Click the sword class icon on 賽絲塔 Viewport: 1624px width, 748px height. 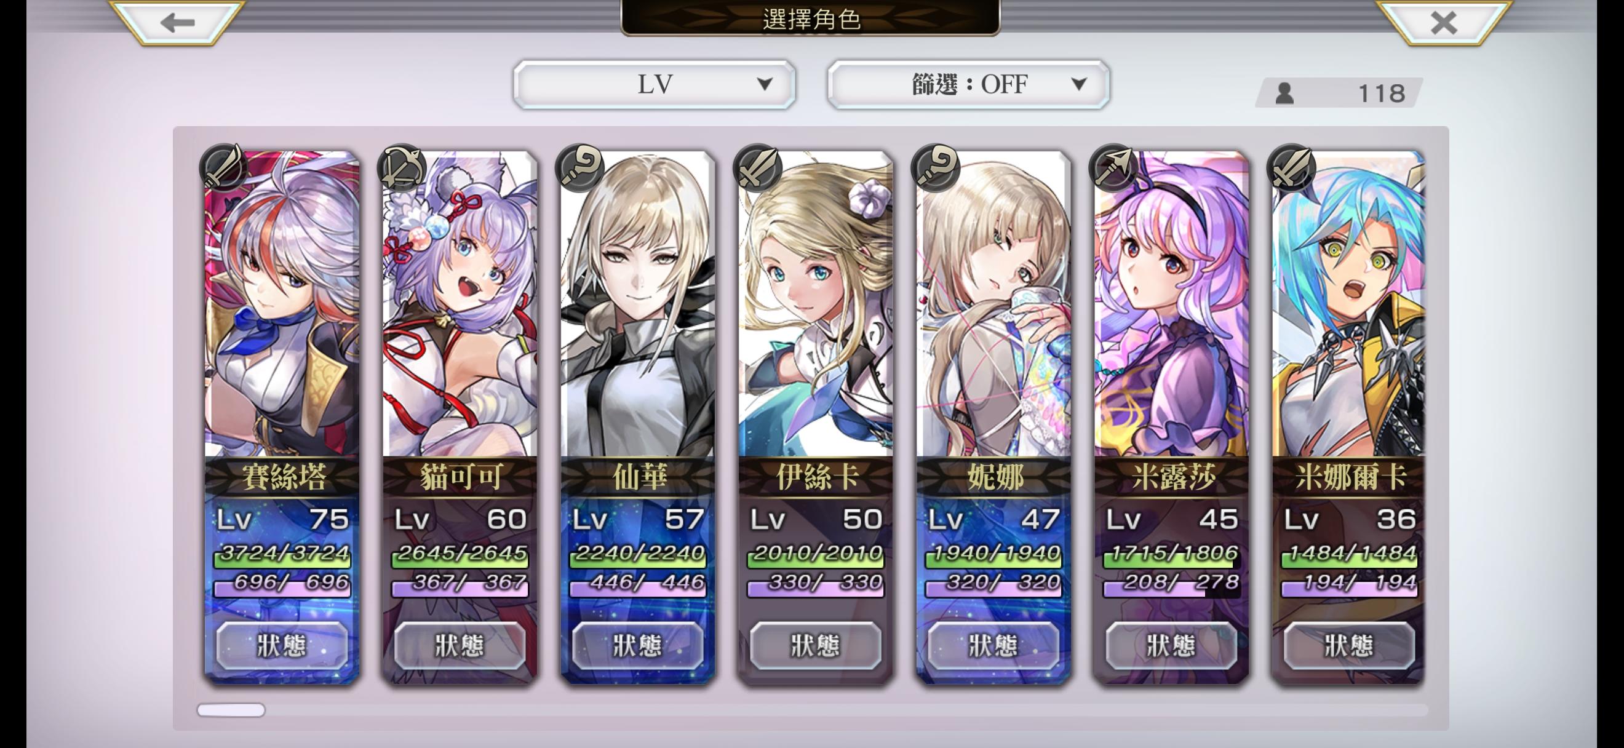pyautogui.click(x=224, y=167)
